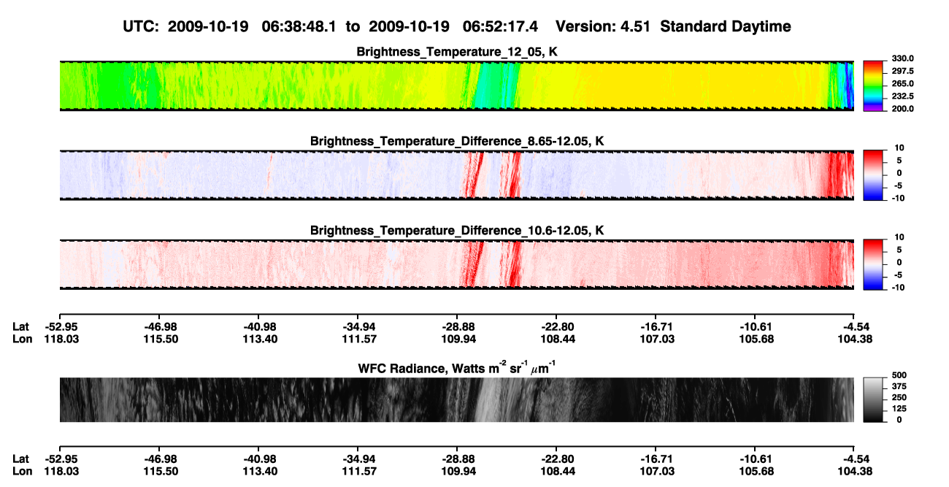Click bottom axis latitude label -28.88

457,459
